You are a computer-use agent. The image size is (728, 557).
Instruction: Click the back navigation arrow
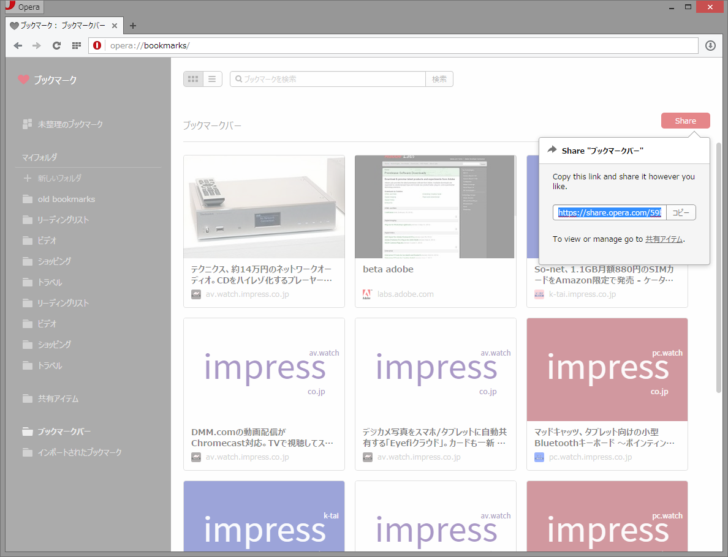tap(18, 45)
